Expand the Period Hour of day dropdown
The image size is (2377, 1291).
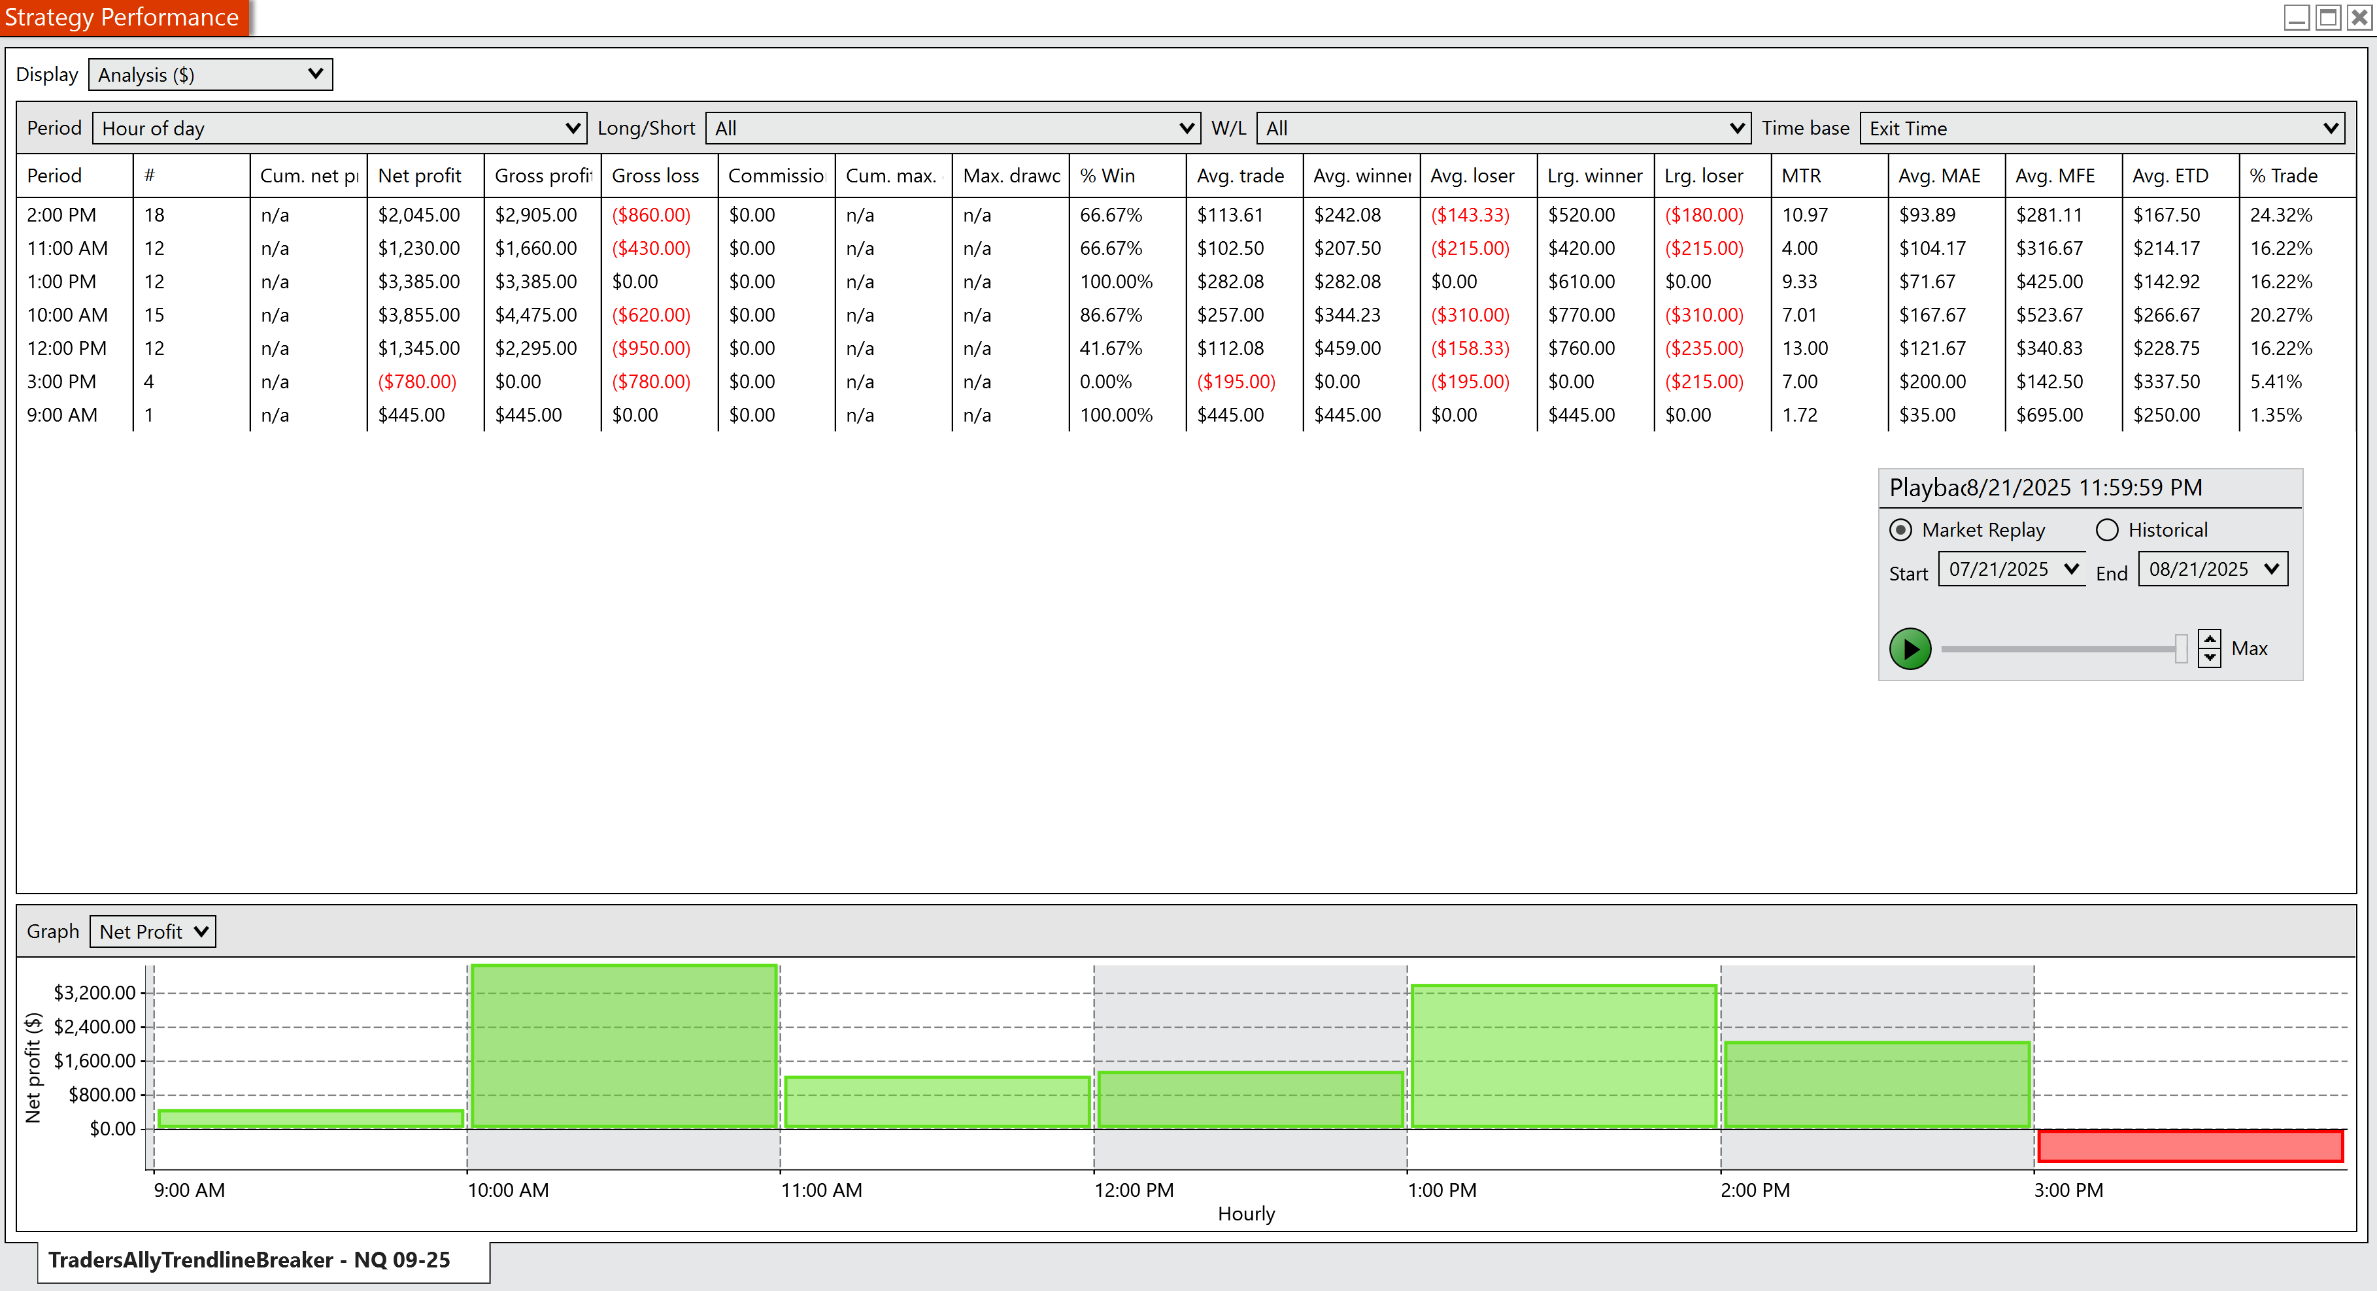click(339, 128)
